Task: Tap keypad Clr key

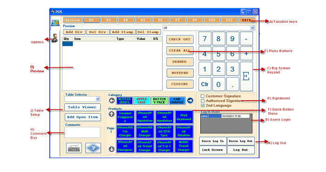Action: click(x=205, y=84)
